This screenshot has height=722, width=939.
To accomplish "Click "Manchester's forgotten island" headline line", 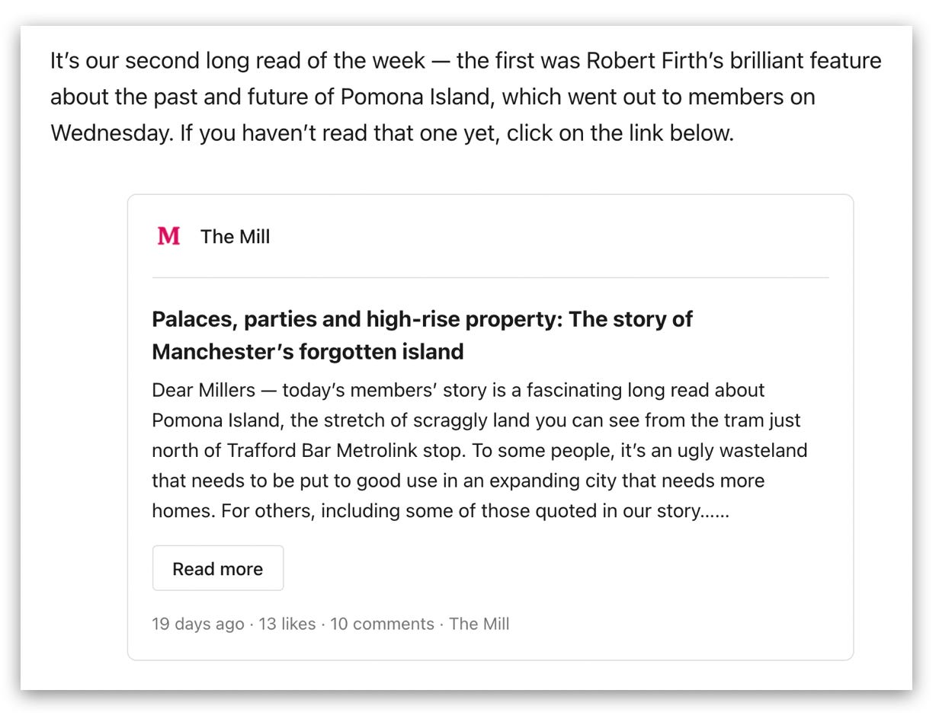I will click(x=308, y=352).
